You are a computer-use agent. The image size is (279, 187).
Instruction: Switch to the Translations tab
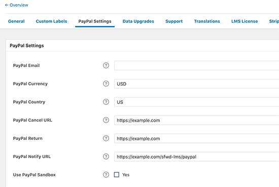click(x=207, y=21)
